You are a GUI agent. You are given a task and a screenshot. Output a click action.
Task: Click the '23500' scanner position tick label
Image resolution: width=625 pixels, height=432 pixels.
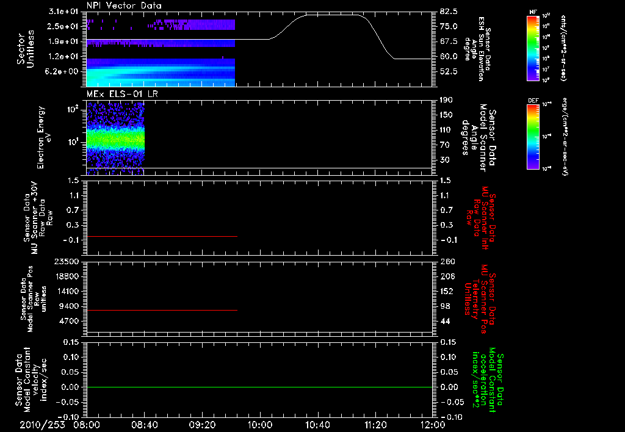[x=67, y=261]
